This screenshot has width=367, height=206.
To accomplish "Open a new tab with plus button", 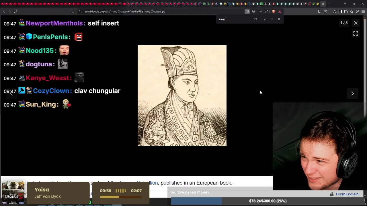I will [330, 4].
